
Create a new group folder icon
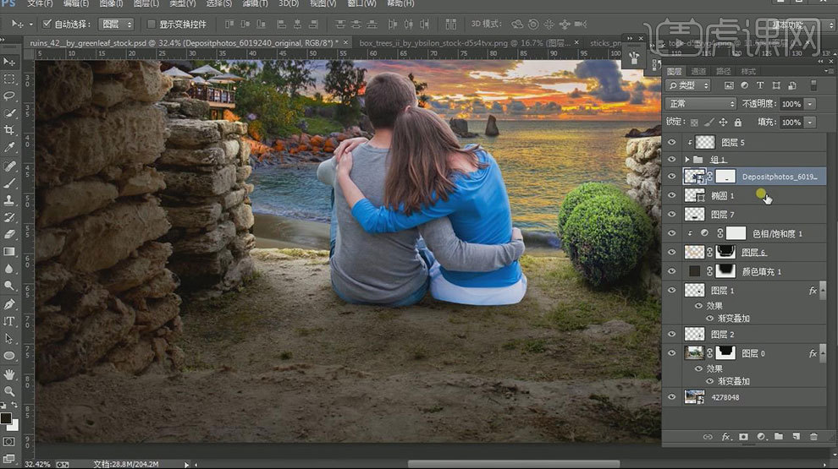pos(779,436)
